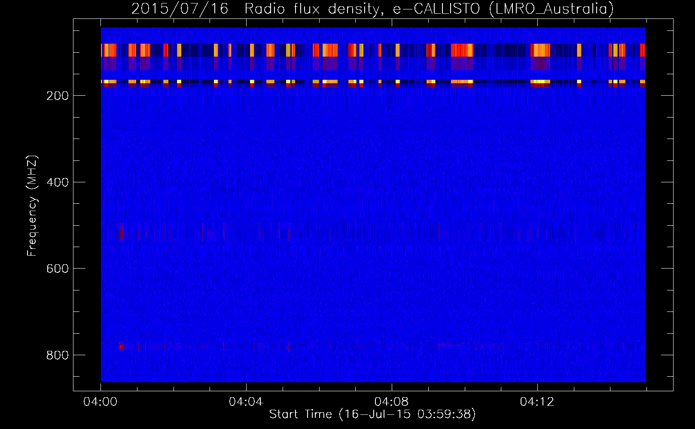
Task: Click the 04:00 time tick label
Action: (101, 402)
